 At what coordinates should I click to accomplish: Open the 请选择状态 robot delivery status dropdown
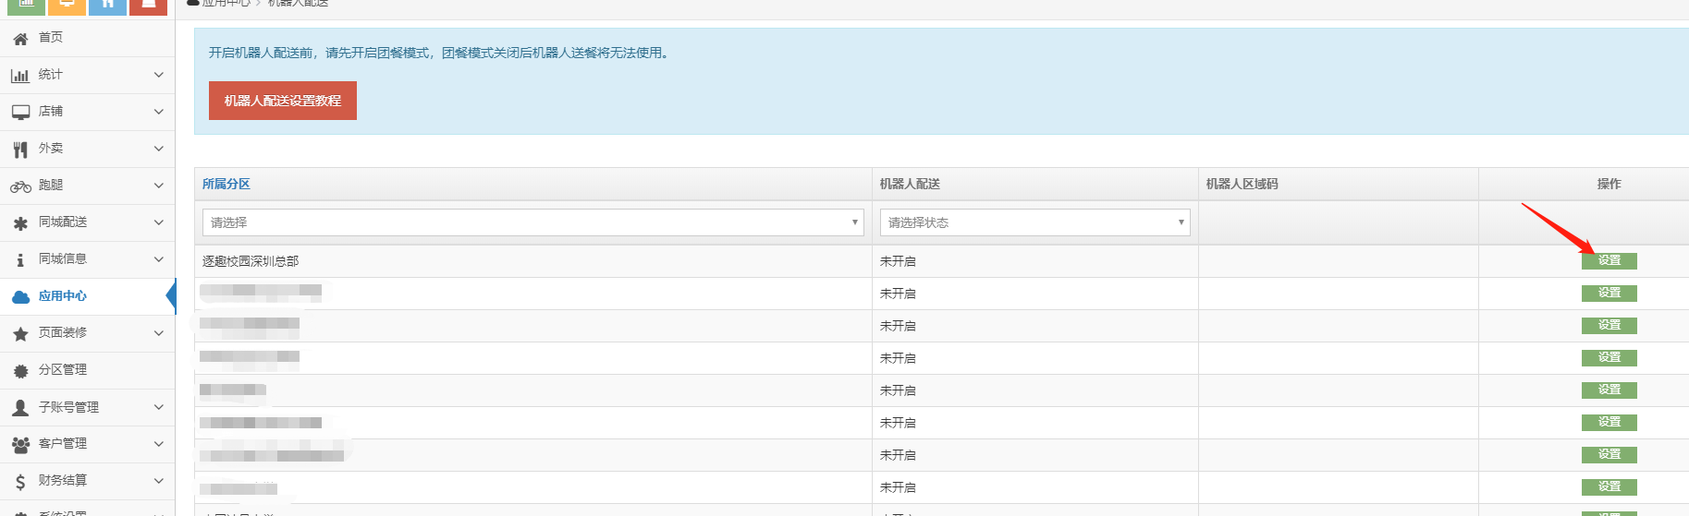[x=1034, y=222]
